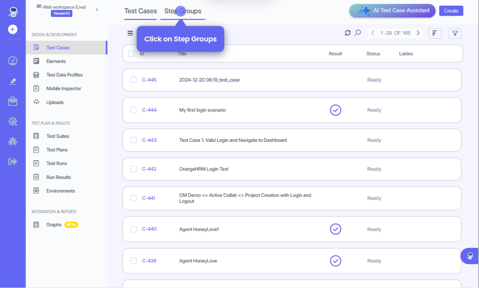Select the checkbox for C-443
The width and height of the screenshot is (479, 288).
tap(134, 140)
